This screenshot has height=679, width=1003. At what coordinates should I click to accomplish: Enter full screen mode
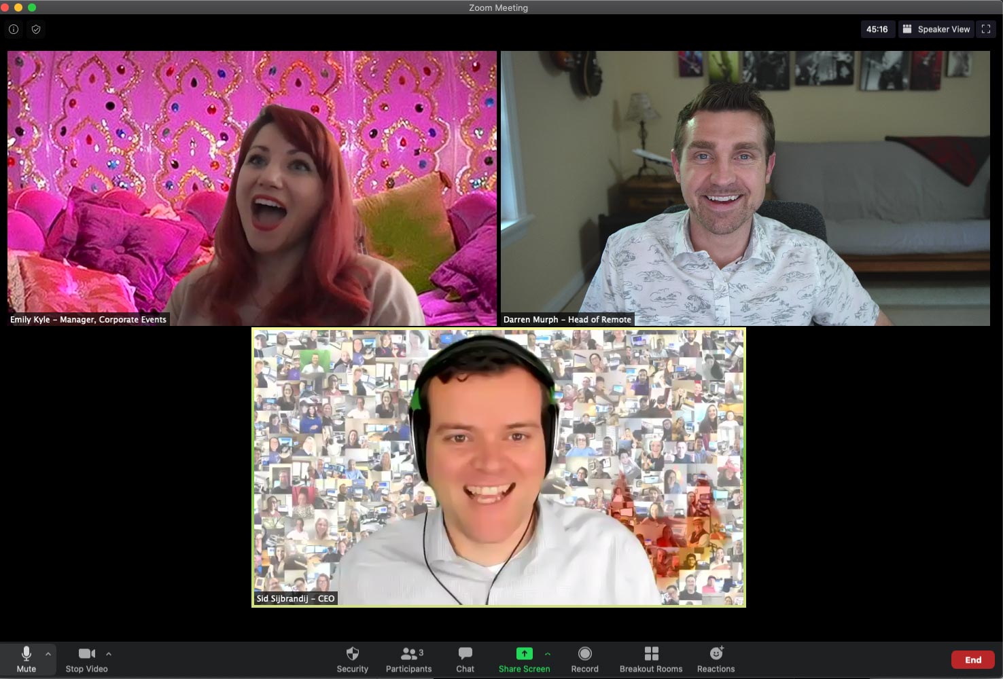[x=986, y=29]
